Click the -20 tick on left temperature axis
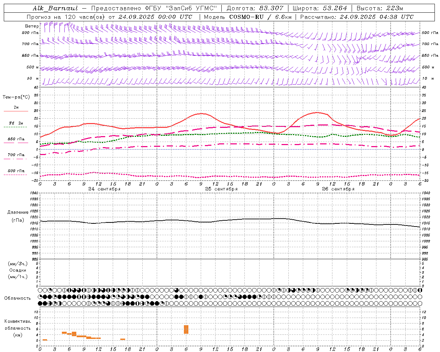Screen dimensions: 440x352 coord(34,180)
